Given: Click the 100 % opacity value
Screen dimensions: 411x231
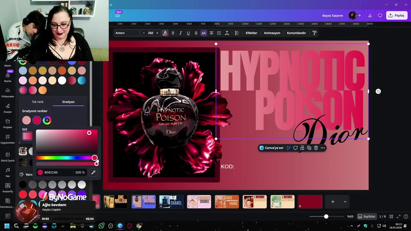Looking at the screenshot, I should pyautogui.click(x=80, y=172).
